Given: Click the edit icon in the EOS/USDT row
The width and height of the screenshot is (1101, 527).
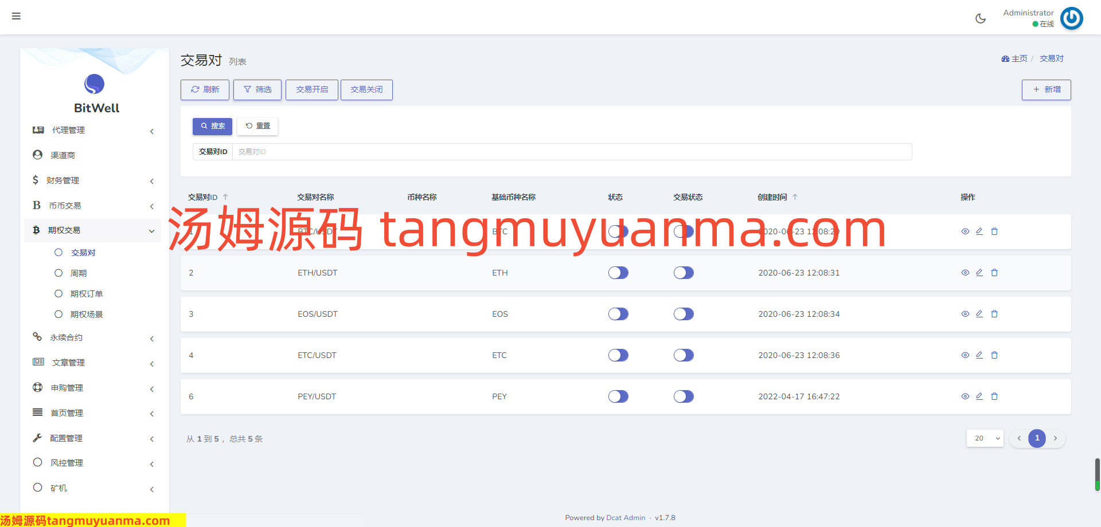Looking at the screenshot, I should [x=979, y=314].
